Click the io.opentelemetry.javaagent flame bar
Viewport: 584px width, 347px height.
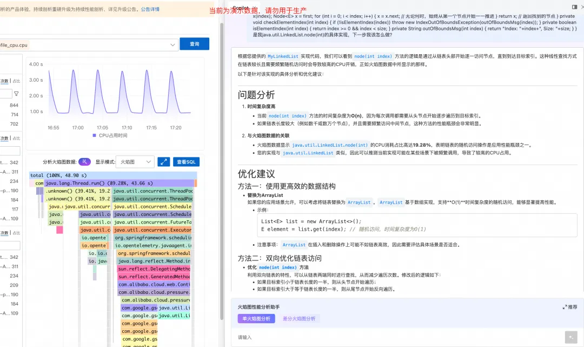152,246
